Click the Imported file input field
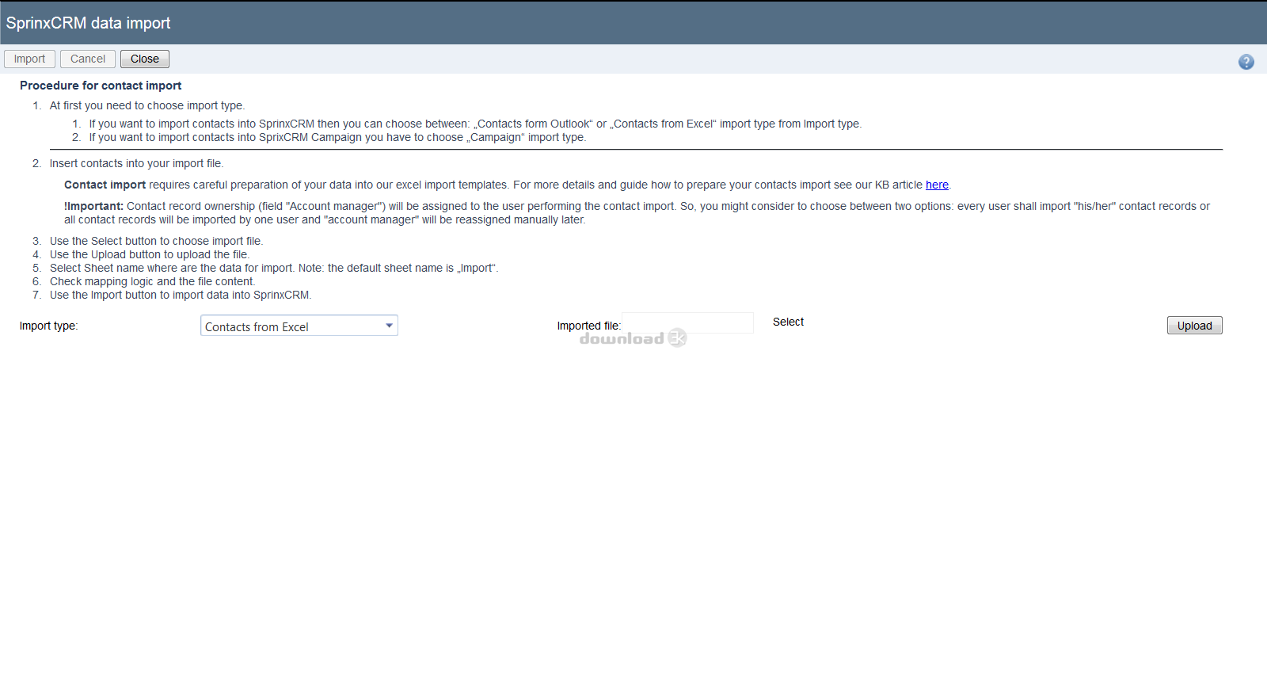This screenshot has width=1267, height=675. click(x=687, y=322)
